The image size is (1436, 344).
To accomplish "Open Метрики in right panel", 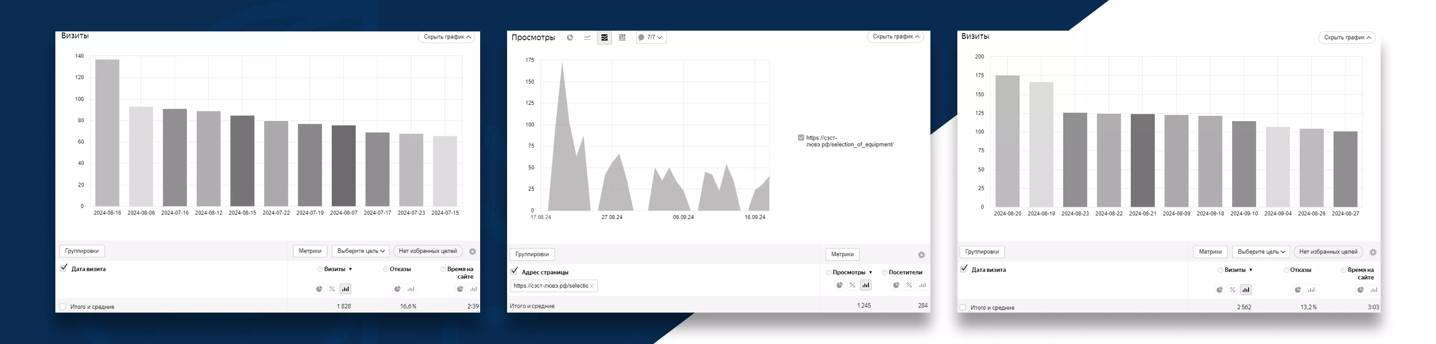I will [x=1210, y=251].
